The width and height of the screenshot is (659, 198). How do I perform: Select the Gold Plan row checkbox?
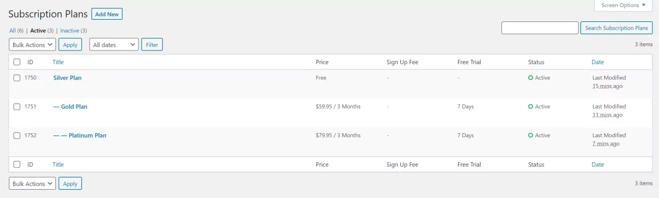(x=17, y=106)
